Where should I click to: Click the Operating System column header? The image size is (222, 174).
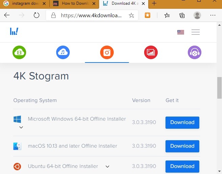35,100
